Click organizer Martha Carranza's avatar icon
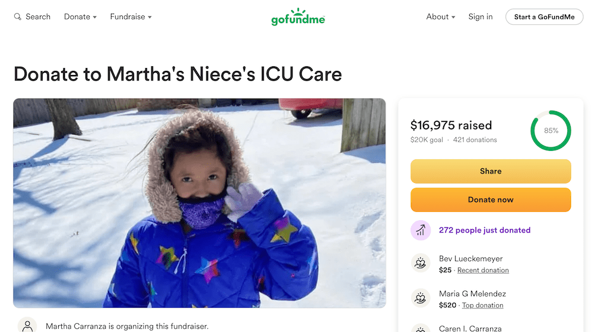598x332 pixels. pyautogui.click(x=27, y=326)
